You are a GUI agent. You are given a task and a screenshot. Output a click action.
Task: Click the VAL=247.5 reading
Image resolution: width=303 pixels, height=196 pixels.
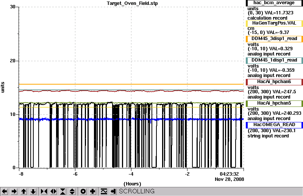click(284, 92)
